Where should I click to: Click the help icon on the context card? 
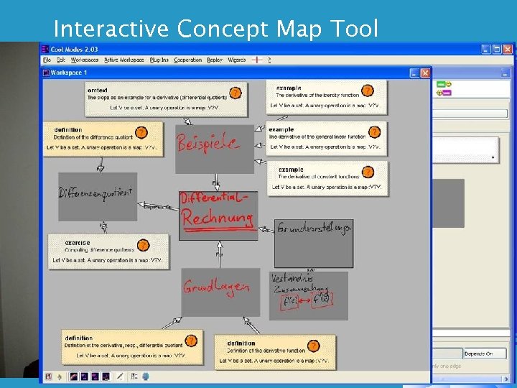[x=236, y=93]
